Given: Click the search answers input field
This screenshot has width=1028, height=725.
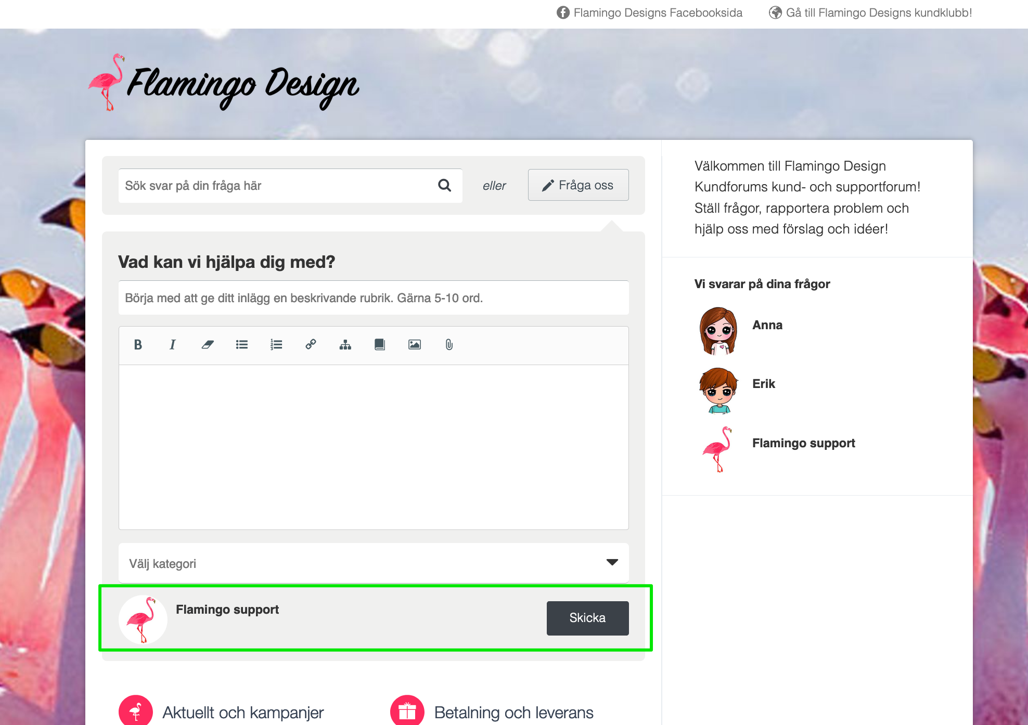Looking at the screenshot, I should 276,186.
